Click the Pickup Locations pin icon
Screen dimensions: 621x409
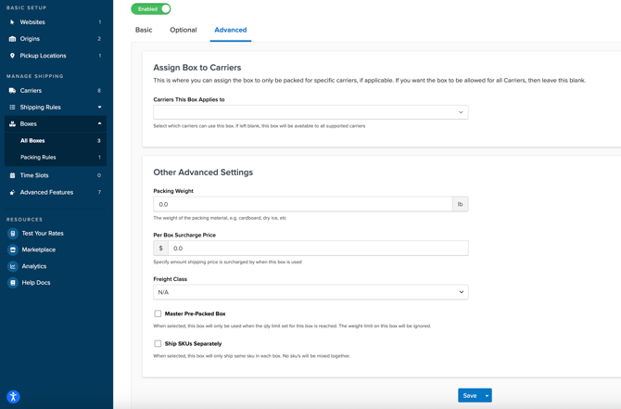click(12, 56)
